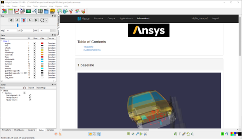The image size is (242, 139).
Task: Click the floor part red color swatch
Action: 42,57
